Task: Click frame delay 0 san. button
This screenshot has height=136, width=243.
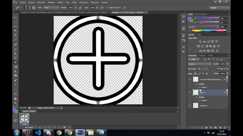Action: 25,124
